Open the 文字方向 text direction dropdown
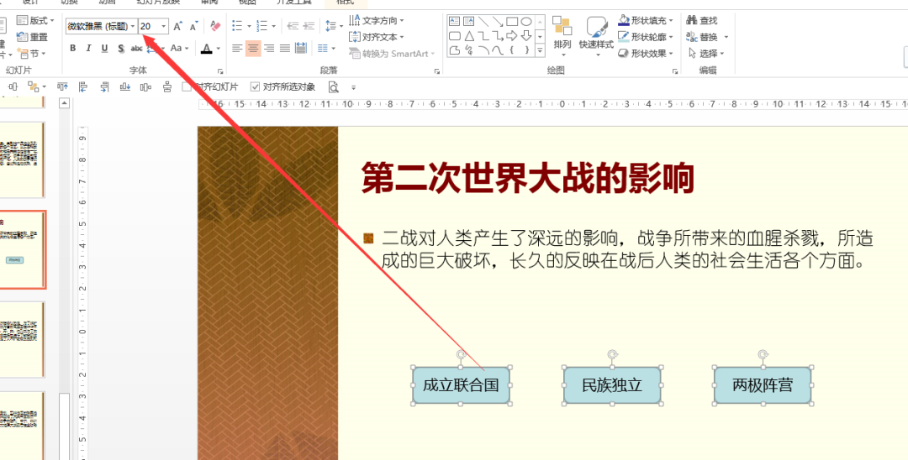The width and height of the screenshot is (908, 460). (377, 21)
